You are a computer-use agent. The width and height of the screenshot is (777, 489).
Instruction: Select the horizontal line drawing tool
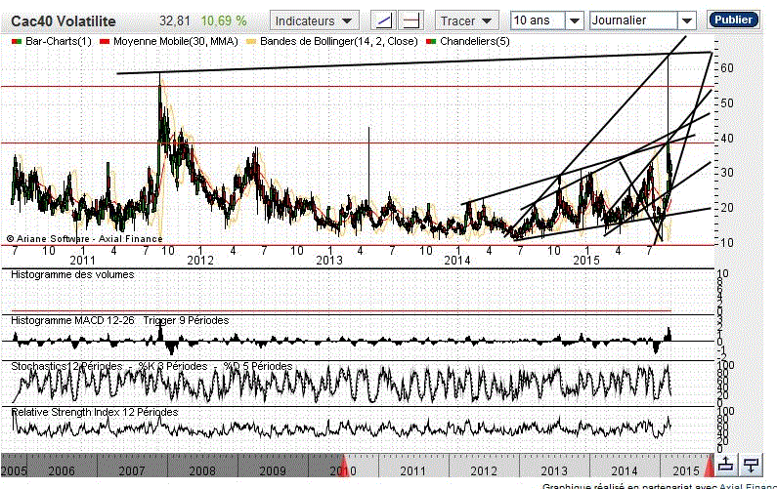[411, 20]
